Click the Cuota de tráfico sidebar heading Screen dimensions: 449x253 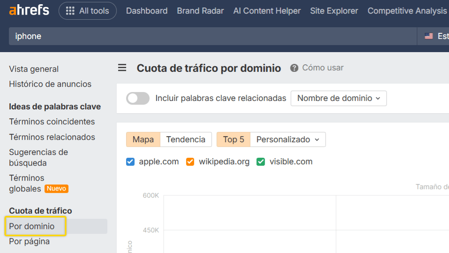point(40,211)
